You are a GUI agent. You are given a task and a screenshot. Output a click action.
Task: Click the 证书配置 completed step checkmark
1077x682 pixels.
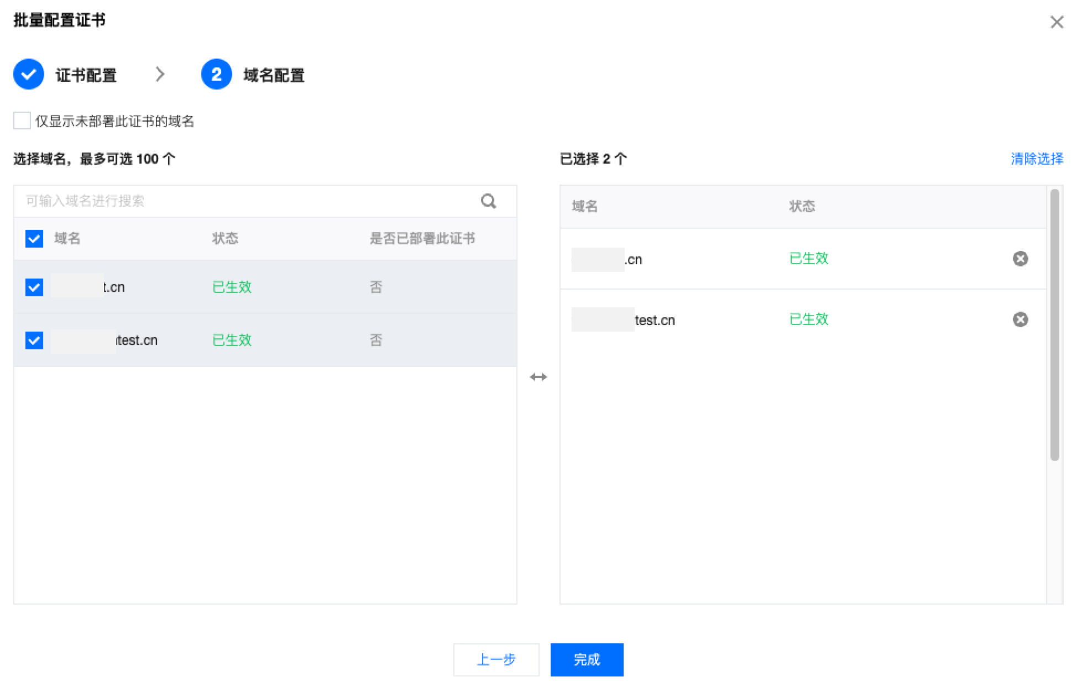point(29,74)
